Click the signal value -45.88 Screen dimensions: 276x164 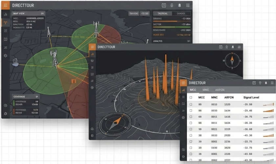pyautogui.click(x=248, y=154)
